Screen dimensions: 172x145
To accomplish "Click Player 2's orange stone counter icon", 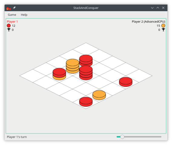I will [163, 26].
